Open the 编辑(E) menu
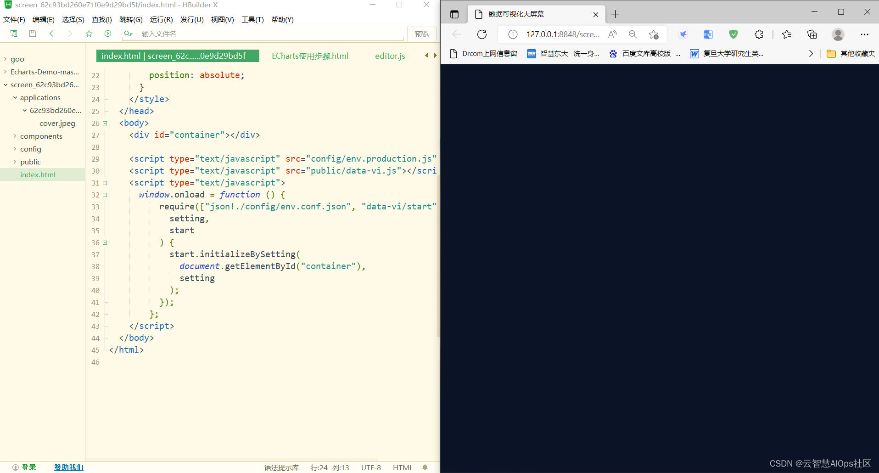This screenshot has height=473, width=879. pos(44,19)
